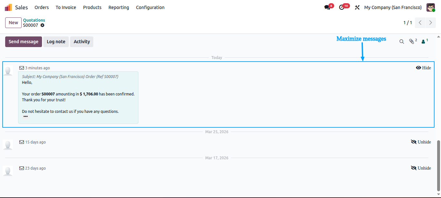This screenshot has height=198, width=441.
Task: Open the Orders menu
Action: tap(42, 7)
